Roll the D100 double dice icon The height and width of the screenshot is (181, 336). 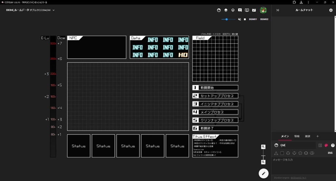click(312, 153)
